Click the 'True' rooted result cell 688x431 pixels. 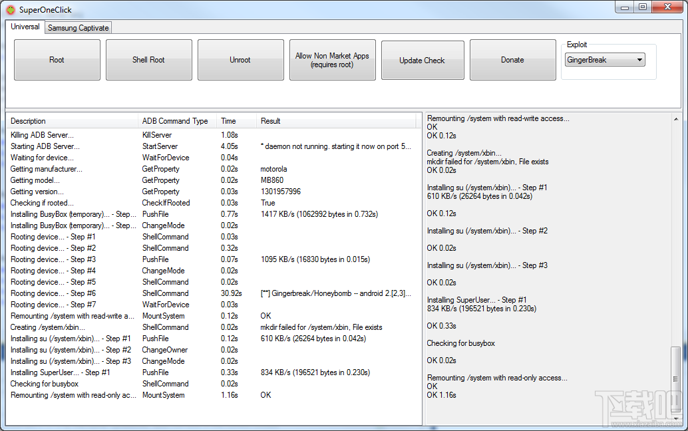pyautogui.click(x=268, y=203)
